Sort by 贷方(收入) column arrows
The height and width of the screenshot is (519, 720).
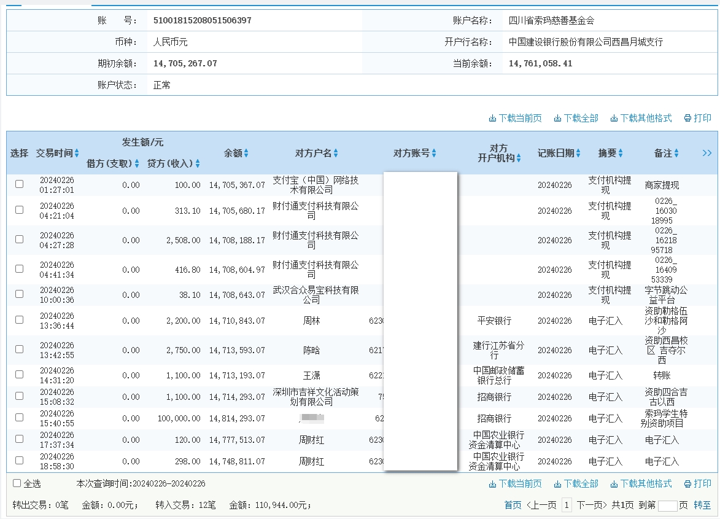coord(198,163)
